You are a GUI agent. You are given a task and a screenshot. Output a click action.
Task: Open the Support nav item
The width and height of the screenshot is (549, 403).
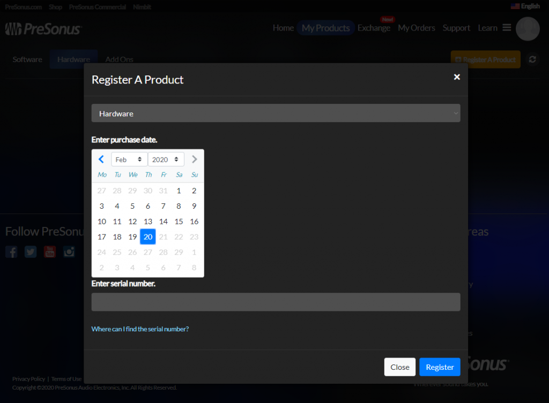pos(456,28)
